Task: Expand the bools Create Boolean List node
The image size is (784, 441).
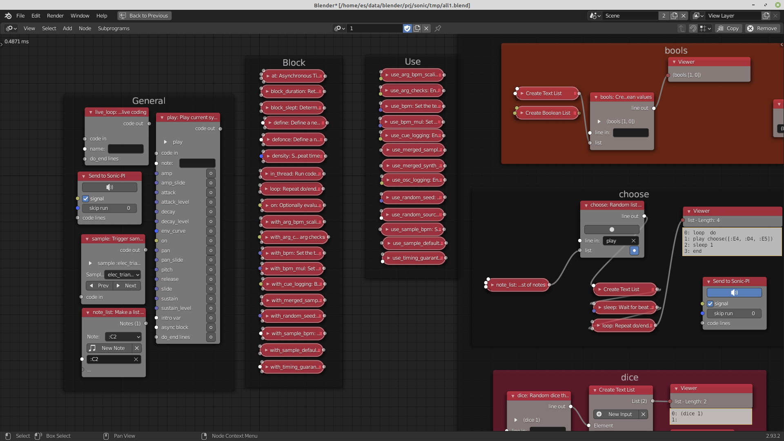Action: pyautogui.click(x=521, y=113)
